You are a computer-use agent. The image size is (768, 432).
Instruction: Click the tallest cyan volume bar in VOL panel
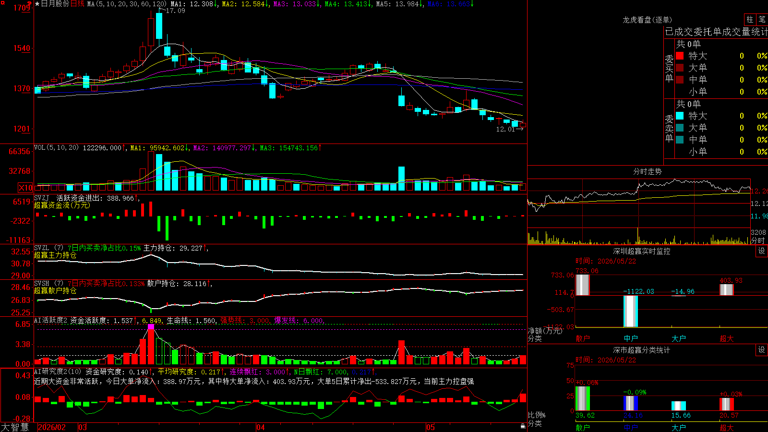[x=159, y=172]
